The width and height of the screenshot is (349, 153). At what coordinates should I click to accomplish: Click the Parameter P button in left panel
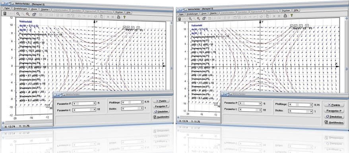[x=161, y=106]
